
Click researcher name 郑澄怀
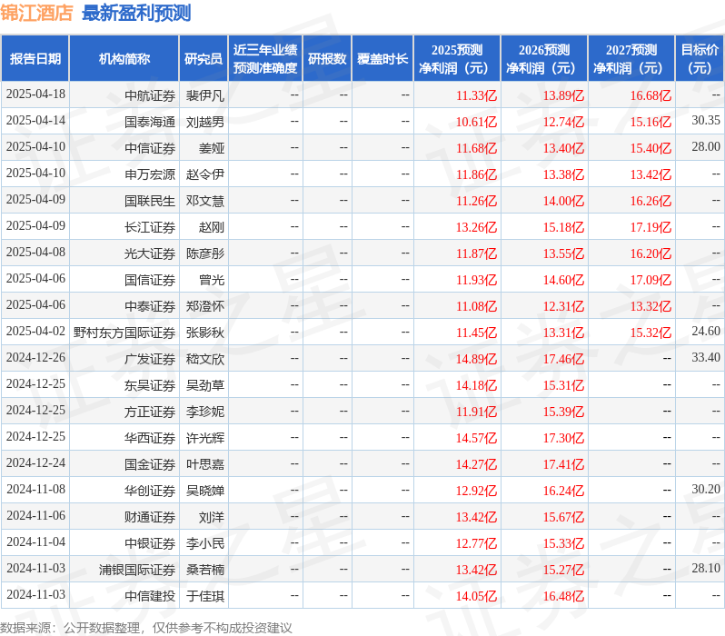pos(204,306)
